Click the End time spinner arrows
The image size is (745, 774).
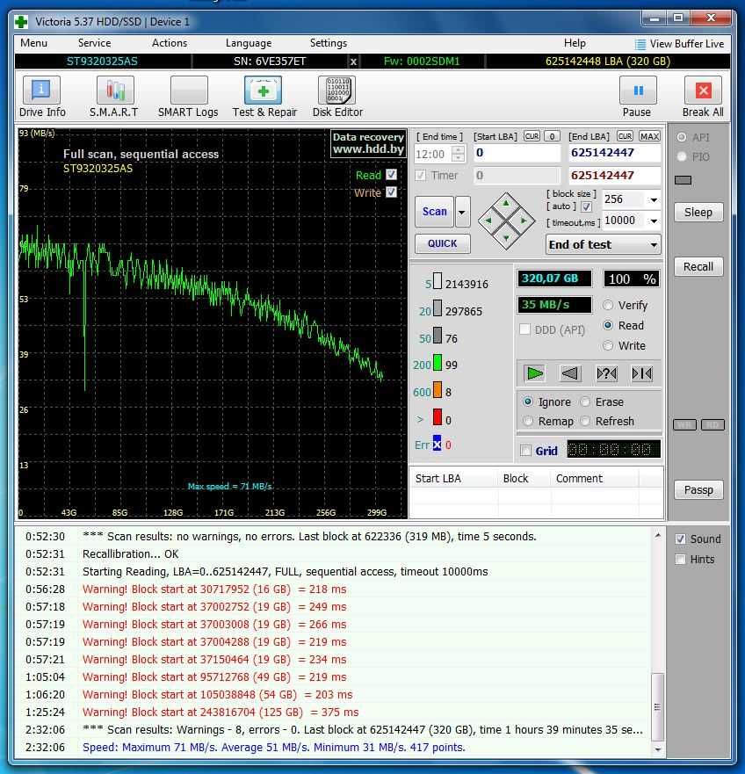point(459,154)
